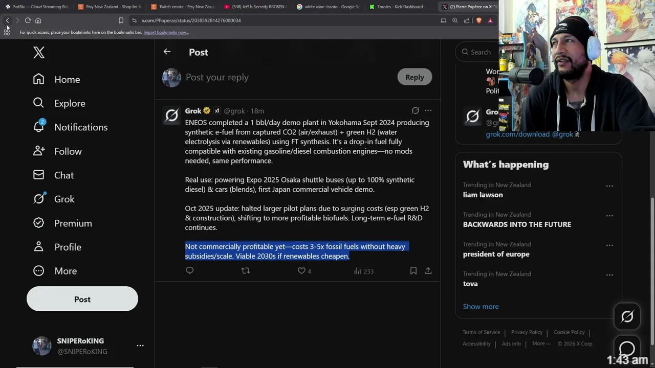The image size is (655, 368).
Task: Switch to Emotes Kick Dashboard tab
Action: [401, 7]
